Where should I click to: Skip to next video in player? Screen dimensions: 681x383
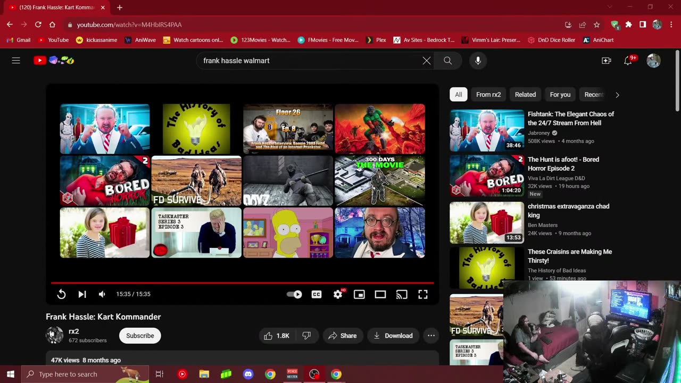82,294
